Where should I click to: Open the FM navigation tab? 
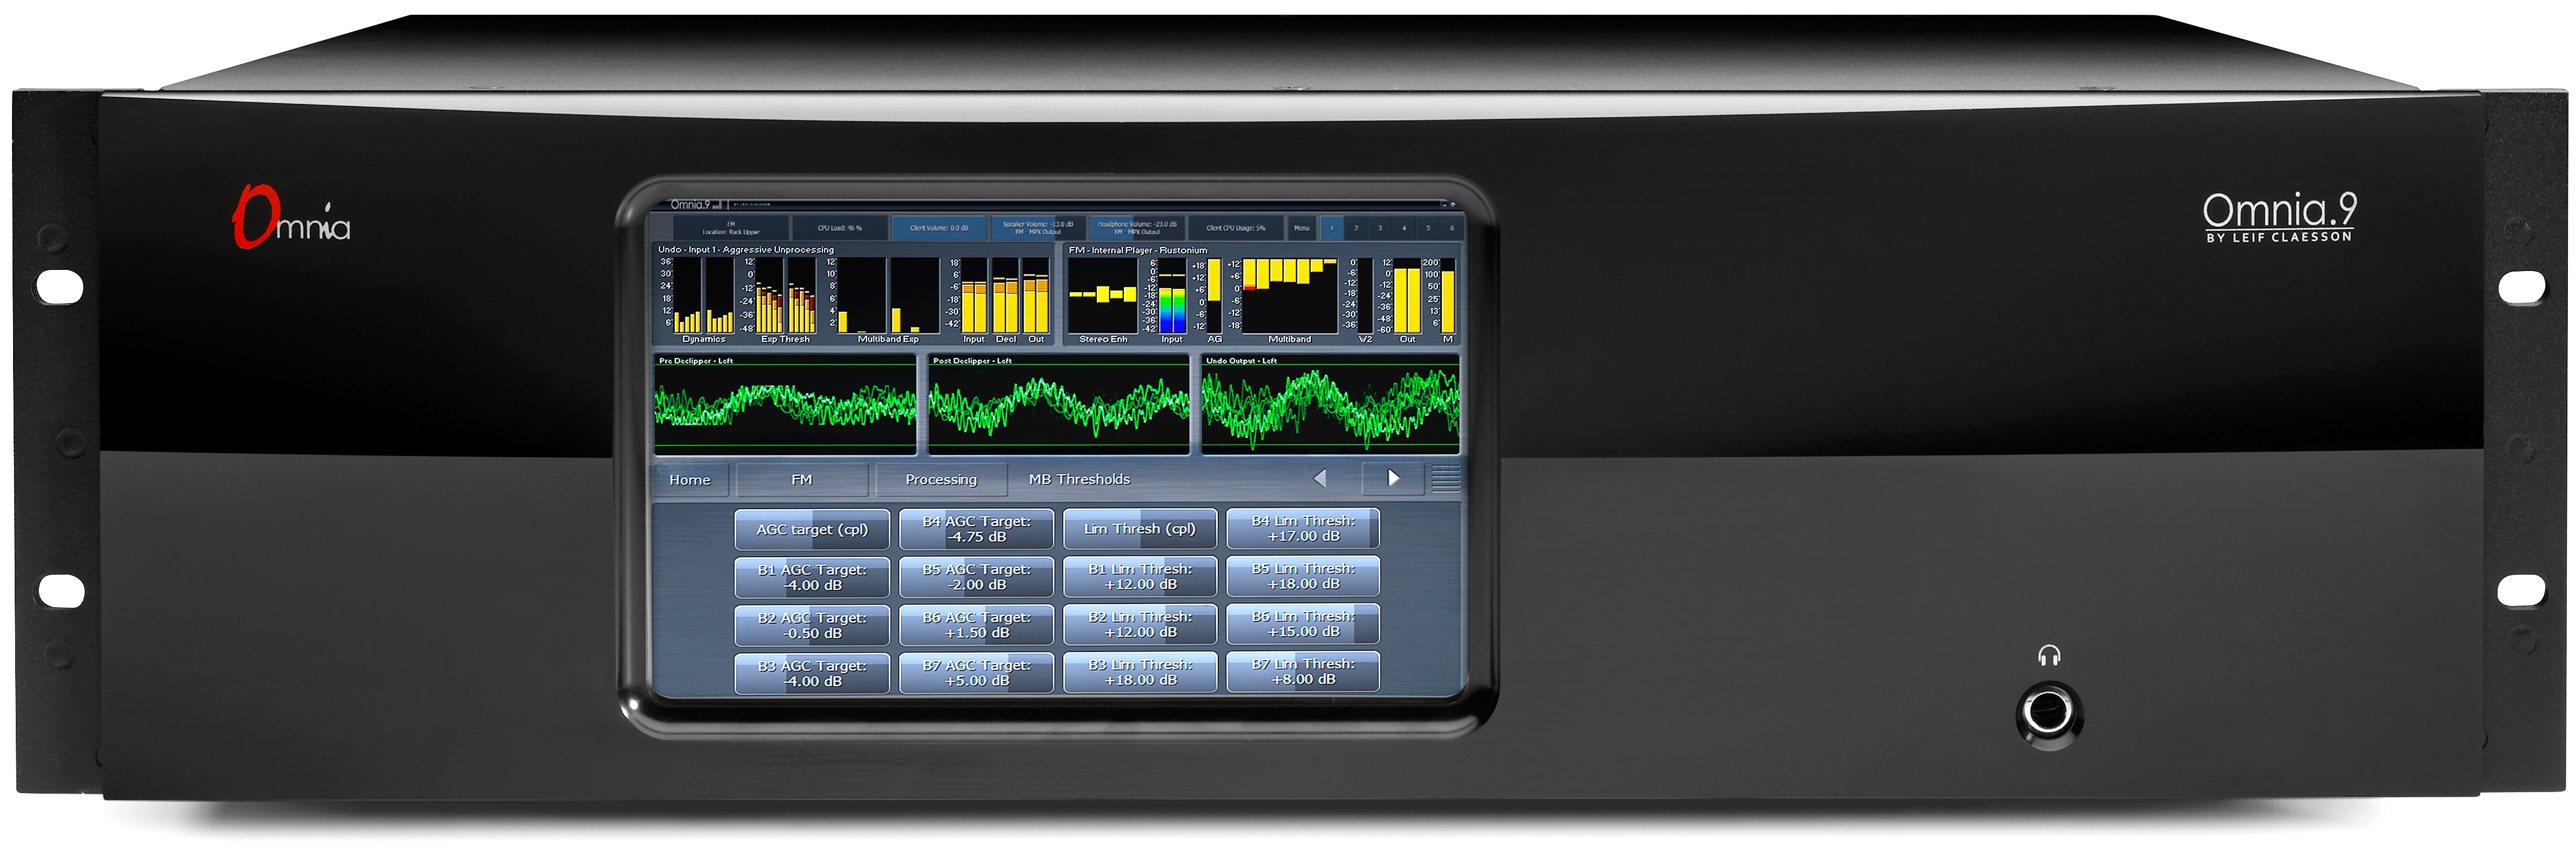tap(801, 480)
